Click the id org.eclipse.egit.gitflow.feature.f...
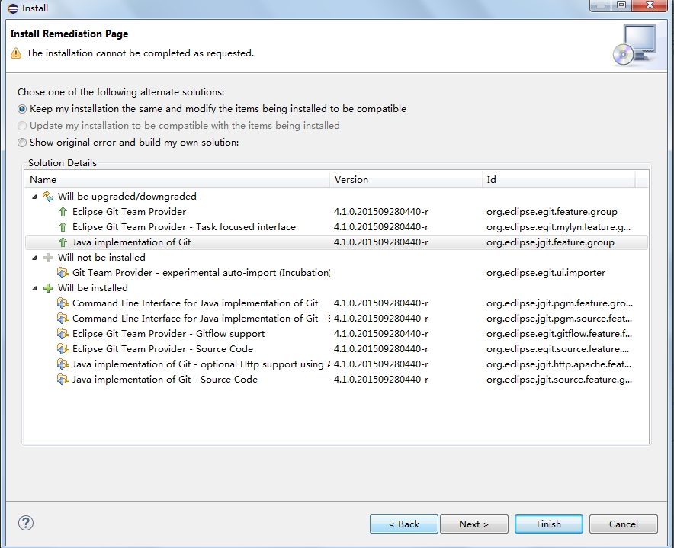This screenshot has height=548, width=674. click(559, 334)
